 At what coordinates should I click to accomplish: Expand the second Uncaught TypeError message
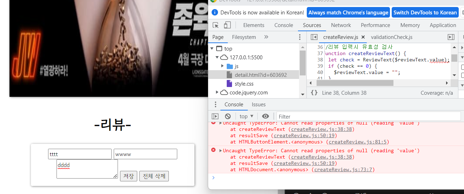point(220,150)
